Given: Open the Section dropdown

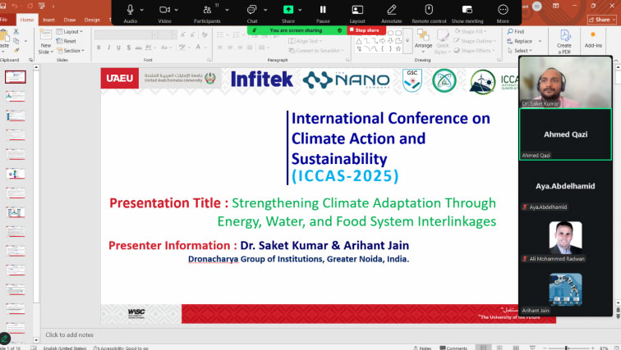Looking at the screenshot, I should [x=71, y=50].
